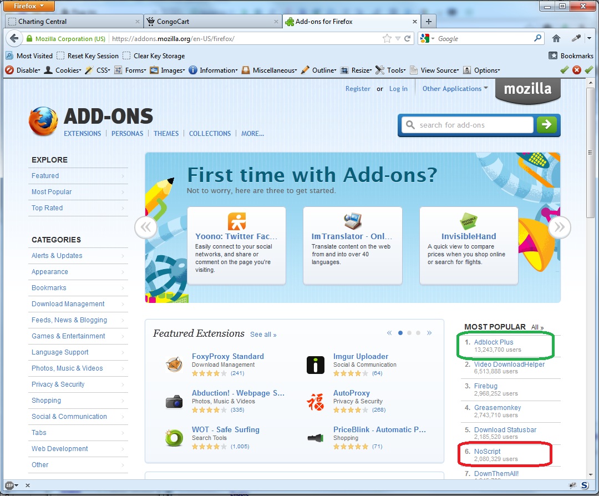Click the magnifier in Google search box
Image resolution: width=599 pixels, height=496 pixels.
point(537,38)
